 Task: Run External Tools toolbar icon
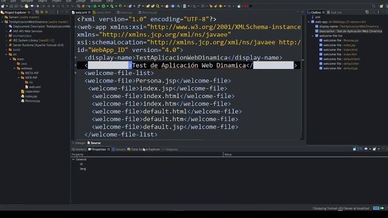coord(121,6)
